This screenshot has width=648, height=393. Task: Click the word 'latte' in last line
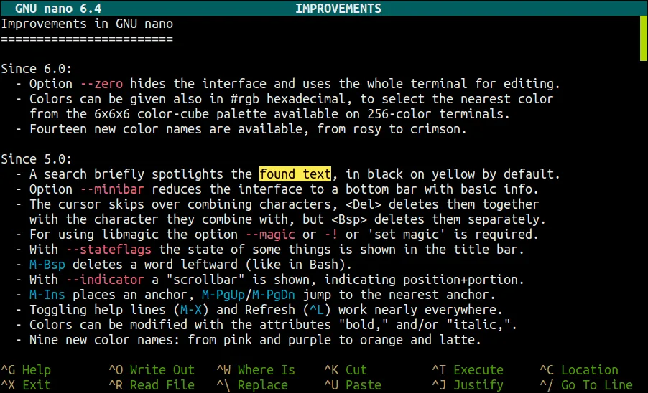tap(457, 340)
